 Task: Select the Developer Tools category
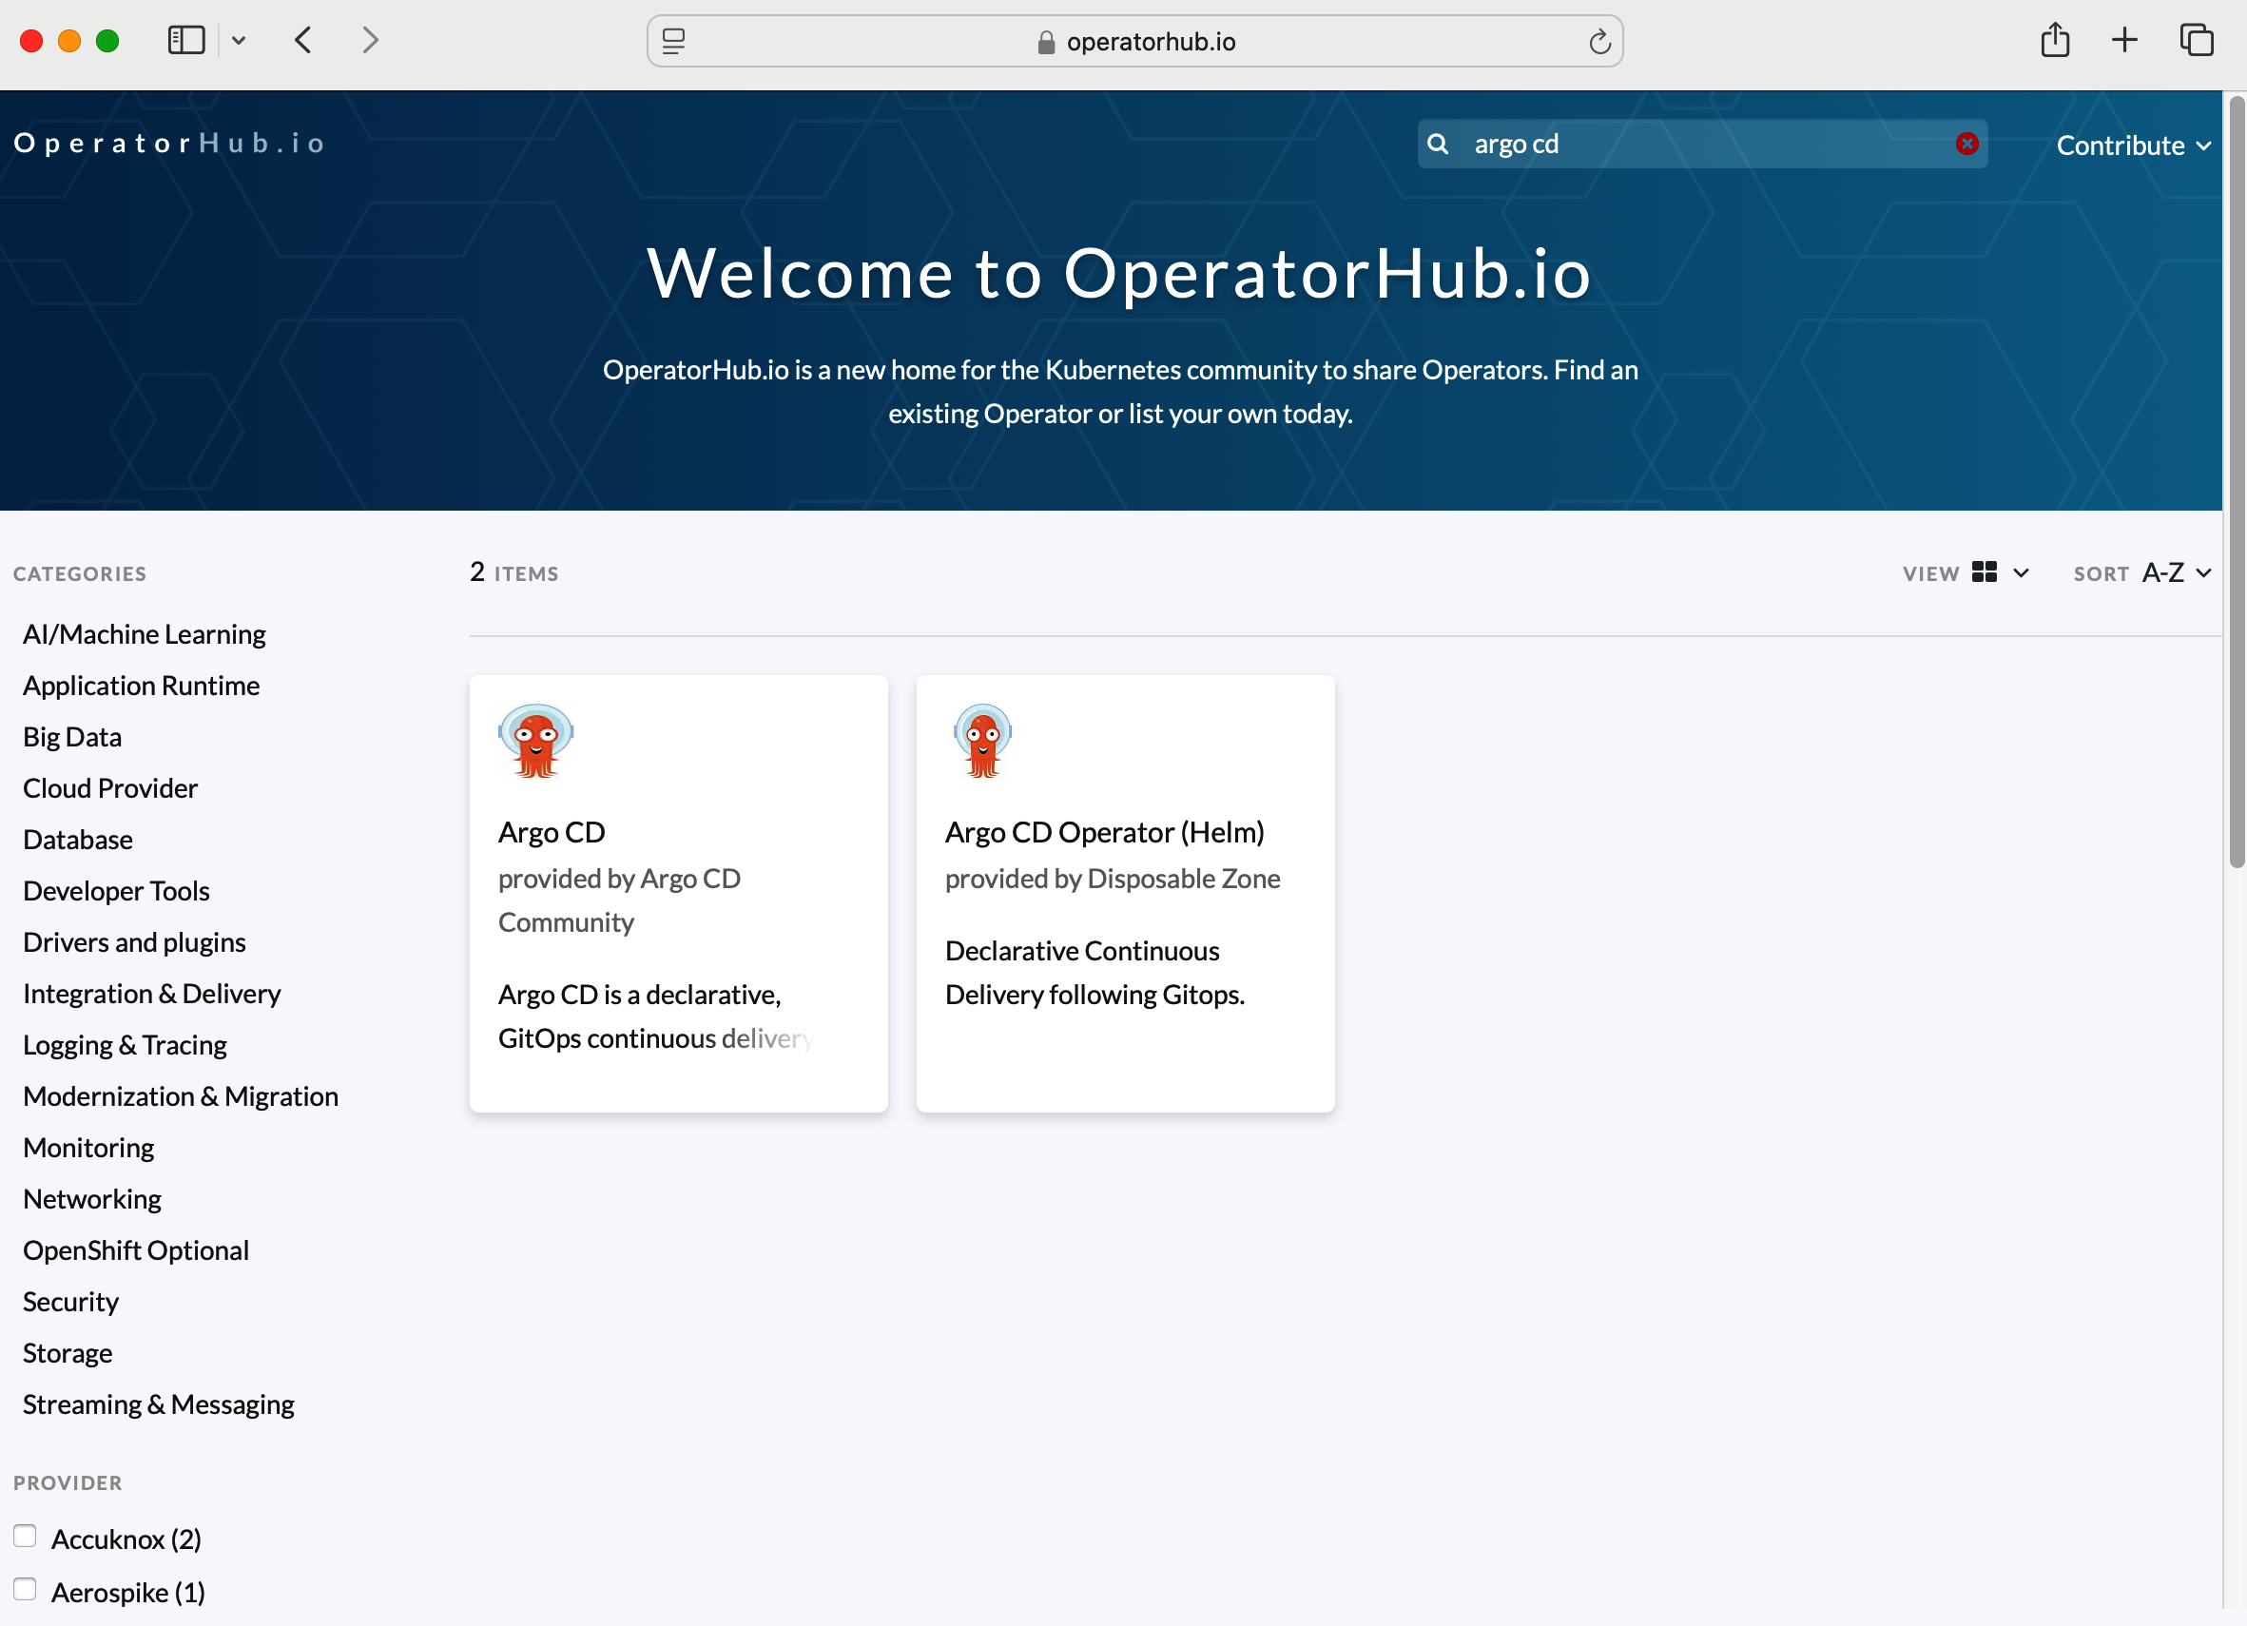click(117, 892)
